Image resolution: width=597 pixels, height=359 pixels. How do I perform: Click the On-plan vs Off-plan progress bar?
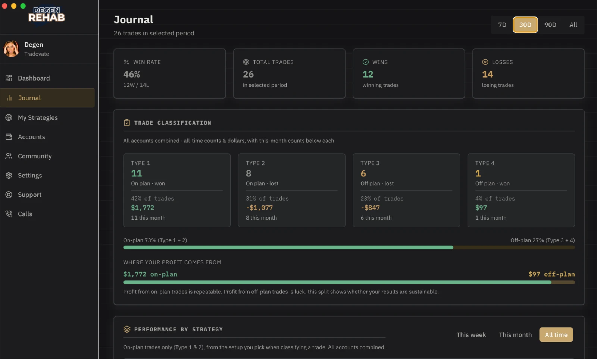[349, 248]
